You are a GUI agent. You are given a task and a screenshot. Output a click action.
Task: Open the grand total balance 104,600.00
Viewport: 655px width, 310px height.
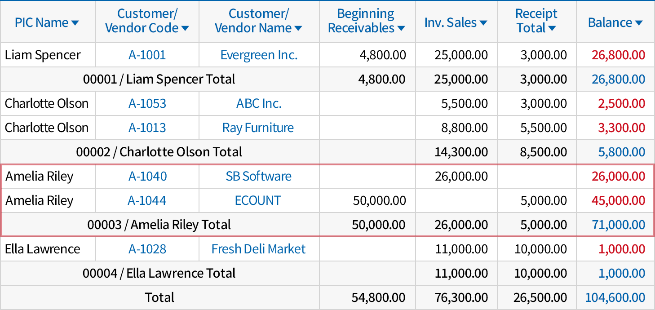pyautogui.click(x=615, y=297)
